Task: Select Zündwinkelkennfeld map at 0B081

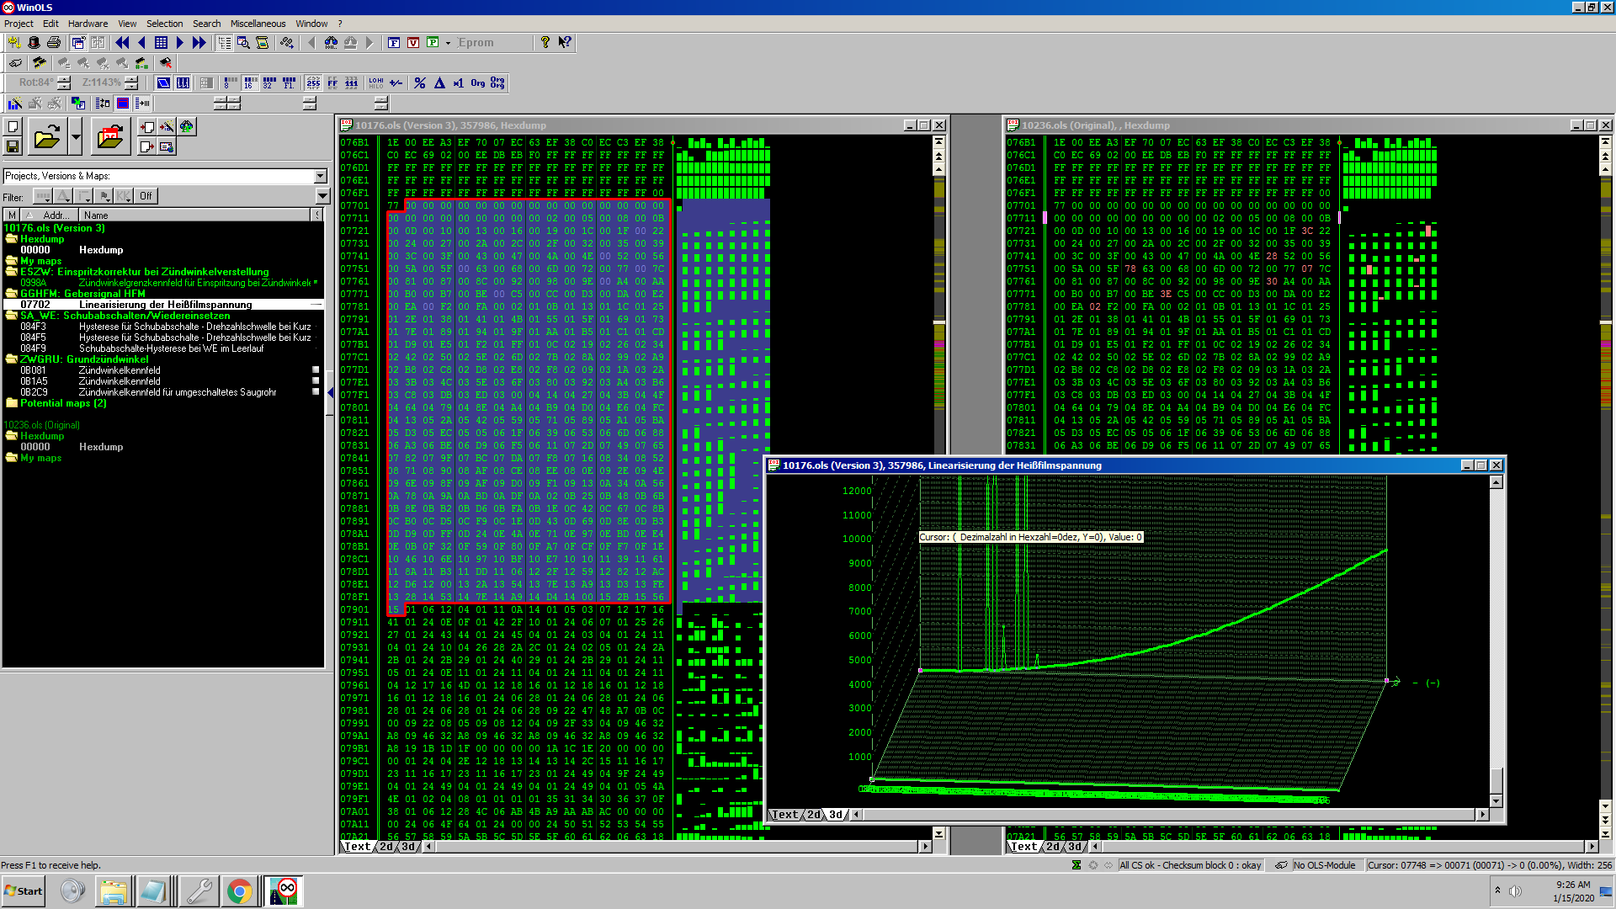Action: coord(119,370)
